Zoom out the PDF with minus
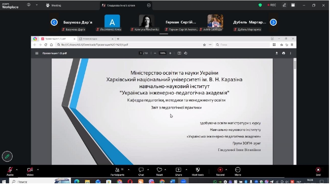This screenshot has height=185, width=330. 155,53
